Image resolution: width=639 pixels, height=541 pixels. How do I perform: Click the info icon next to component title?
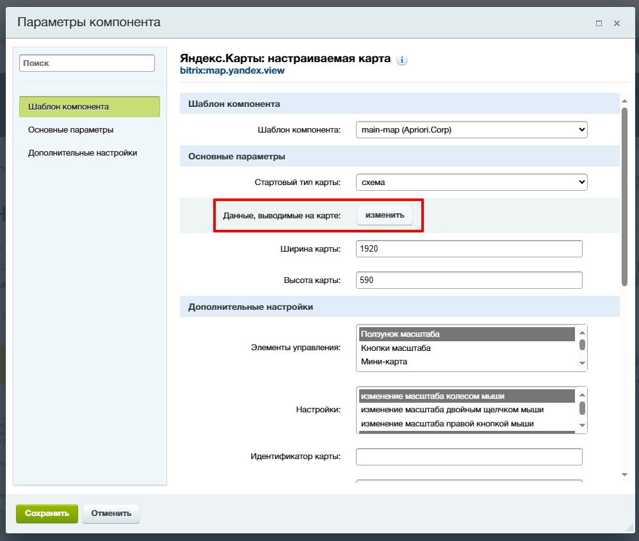402,60
